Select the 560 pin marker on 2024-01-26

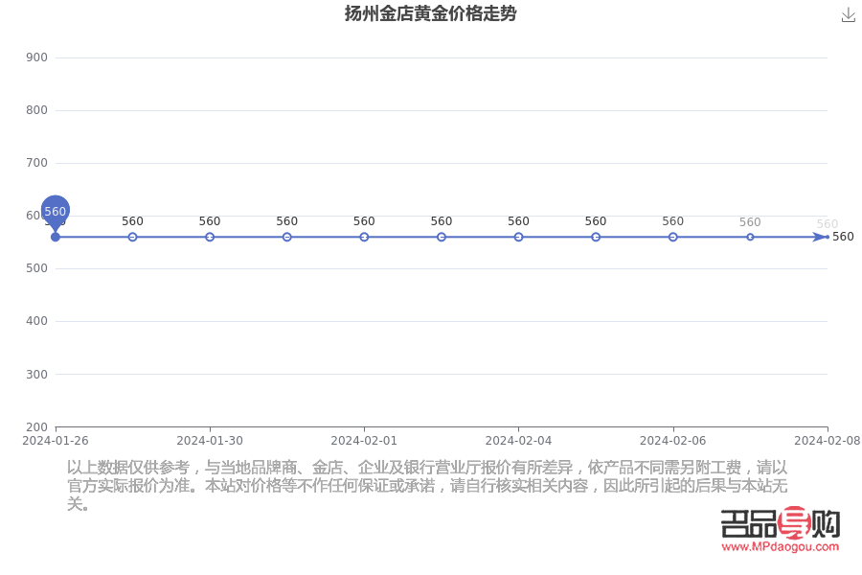(x=55, y=213)
